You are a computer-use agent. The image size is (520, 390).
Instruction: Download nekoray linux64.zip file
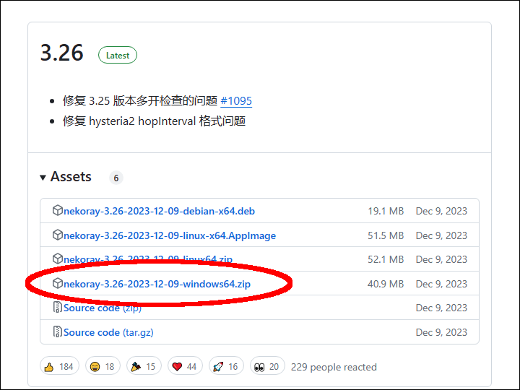pyautogui.click(x=148, y=259)
